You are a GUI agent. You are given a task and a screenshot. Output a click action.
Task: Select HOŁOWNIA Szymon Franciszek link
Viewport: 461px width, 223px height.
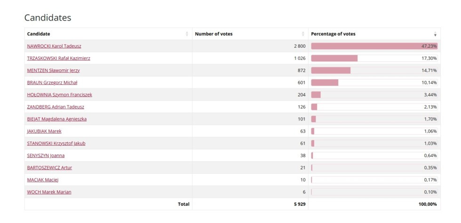pyautogui.click(x=60, y=95)
